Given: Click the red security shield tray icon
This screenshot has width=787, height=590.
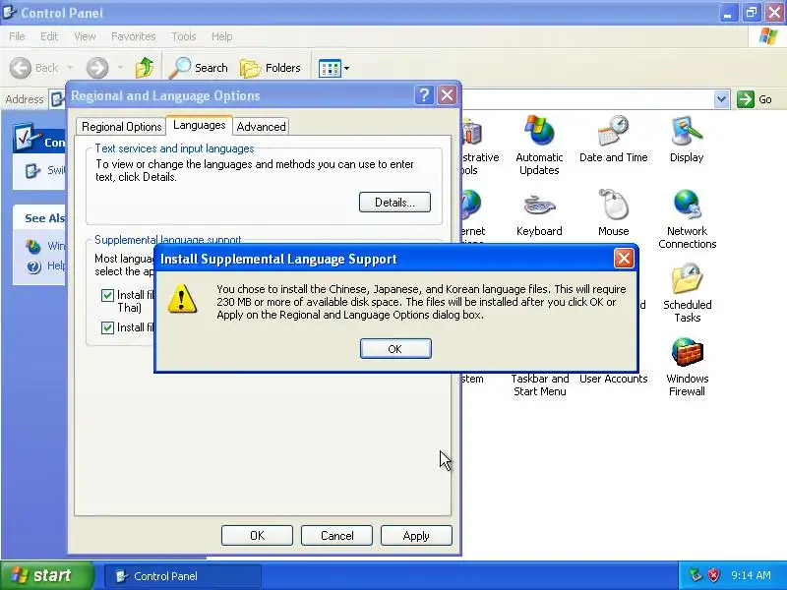Looking at the screenshot, I should [714, 575].
